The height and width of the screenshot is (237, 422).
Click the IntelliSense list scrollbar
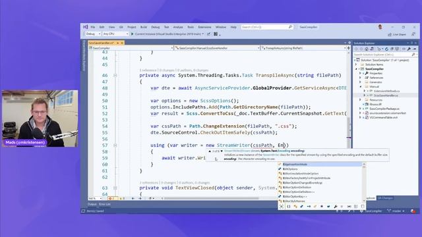[364, 183]
